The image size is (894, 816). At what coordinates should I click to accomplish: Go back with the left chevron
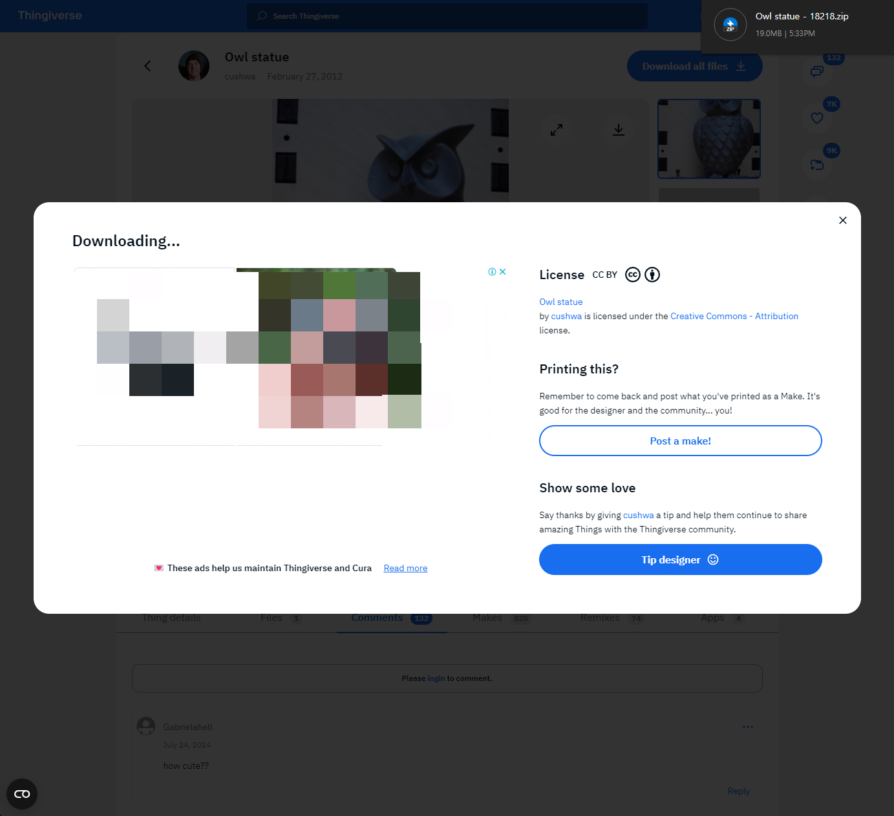(147, 66)
